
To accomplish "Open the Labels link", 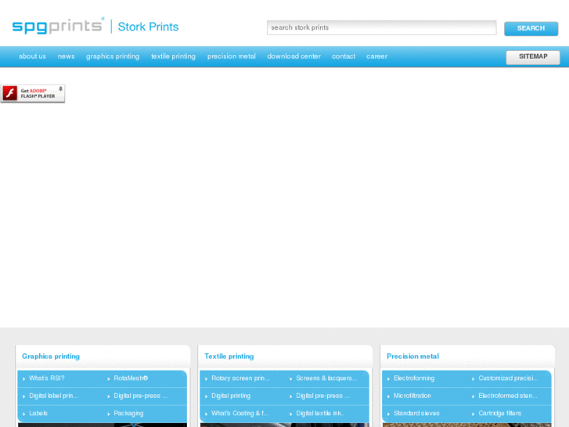I will tap(38, 413).
